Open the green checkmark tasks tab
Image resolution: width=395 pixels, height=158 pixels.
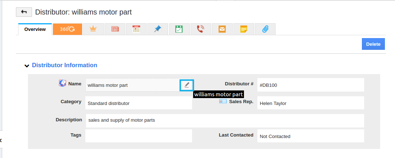pos(179,29)
